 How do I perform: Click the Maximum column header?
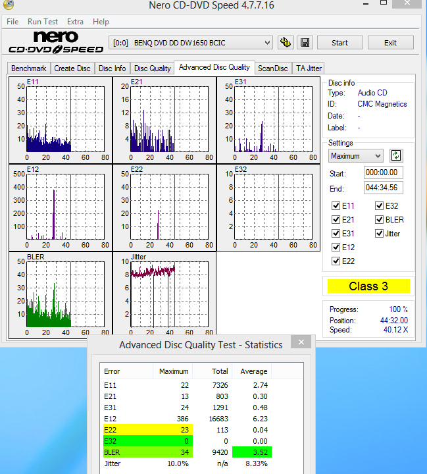tap(173, 371)
